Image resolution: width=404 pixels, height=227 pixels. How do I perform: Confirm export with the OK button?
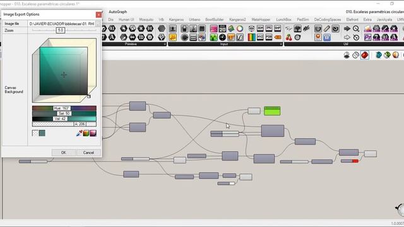point(64,153)
